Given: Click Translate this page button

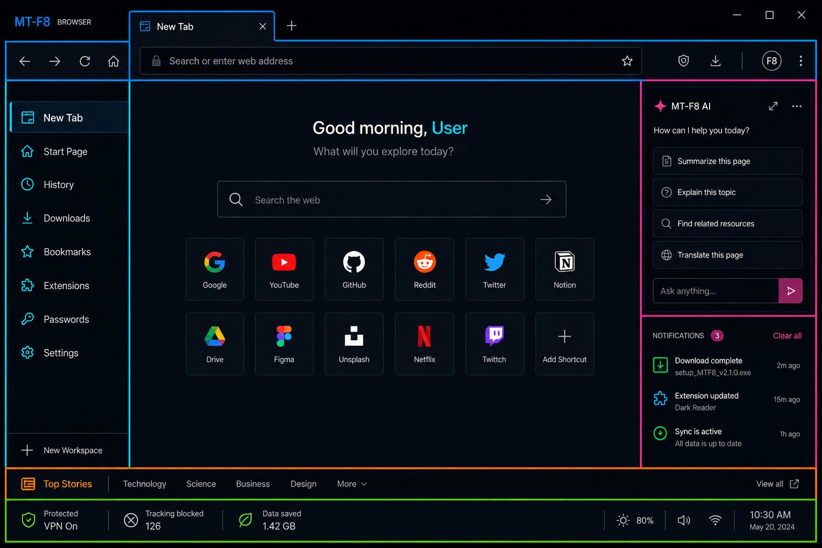Looking at the screenshot, I should pyautogui.click(x=728, y=255).
